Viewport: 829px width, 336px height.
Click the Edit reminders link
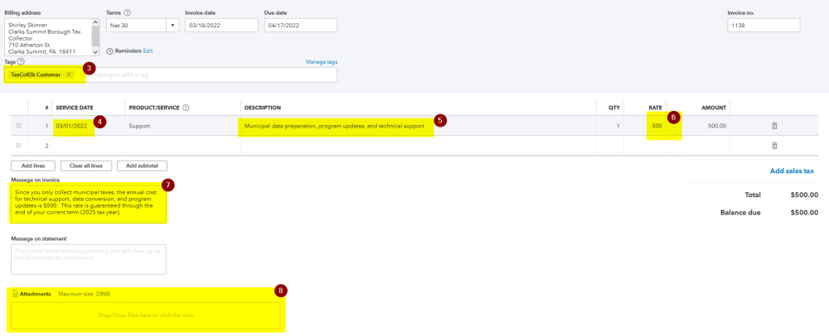pos(148,51)
